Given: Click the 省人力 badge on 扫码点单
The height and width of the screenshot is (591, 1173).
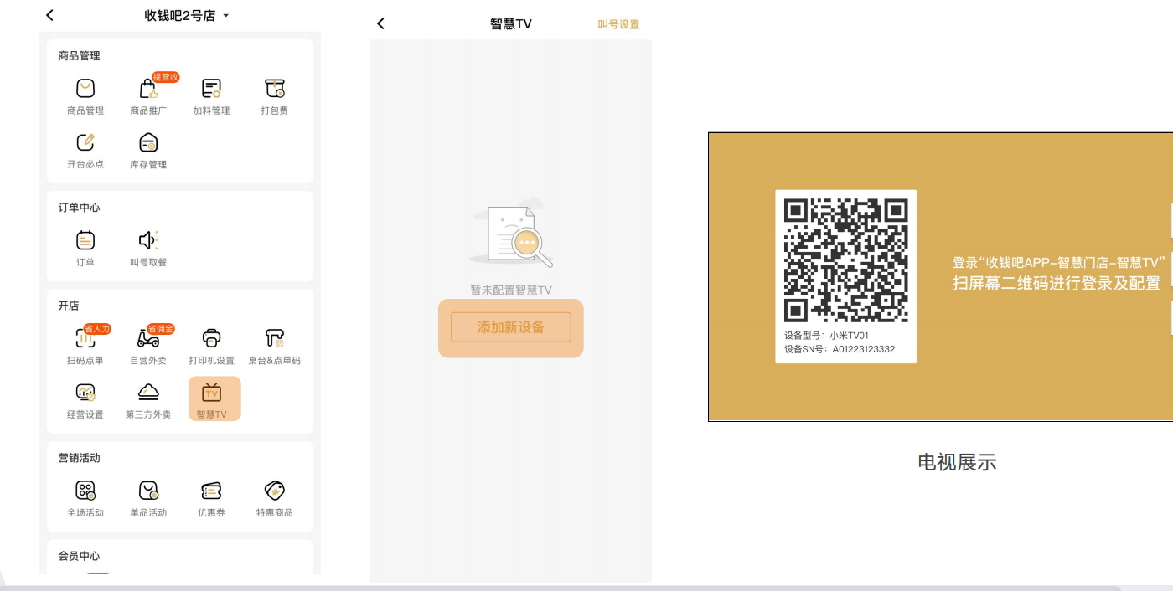Looking at the screenshot, I should [97, 329].
